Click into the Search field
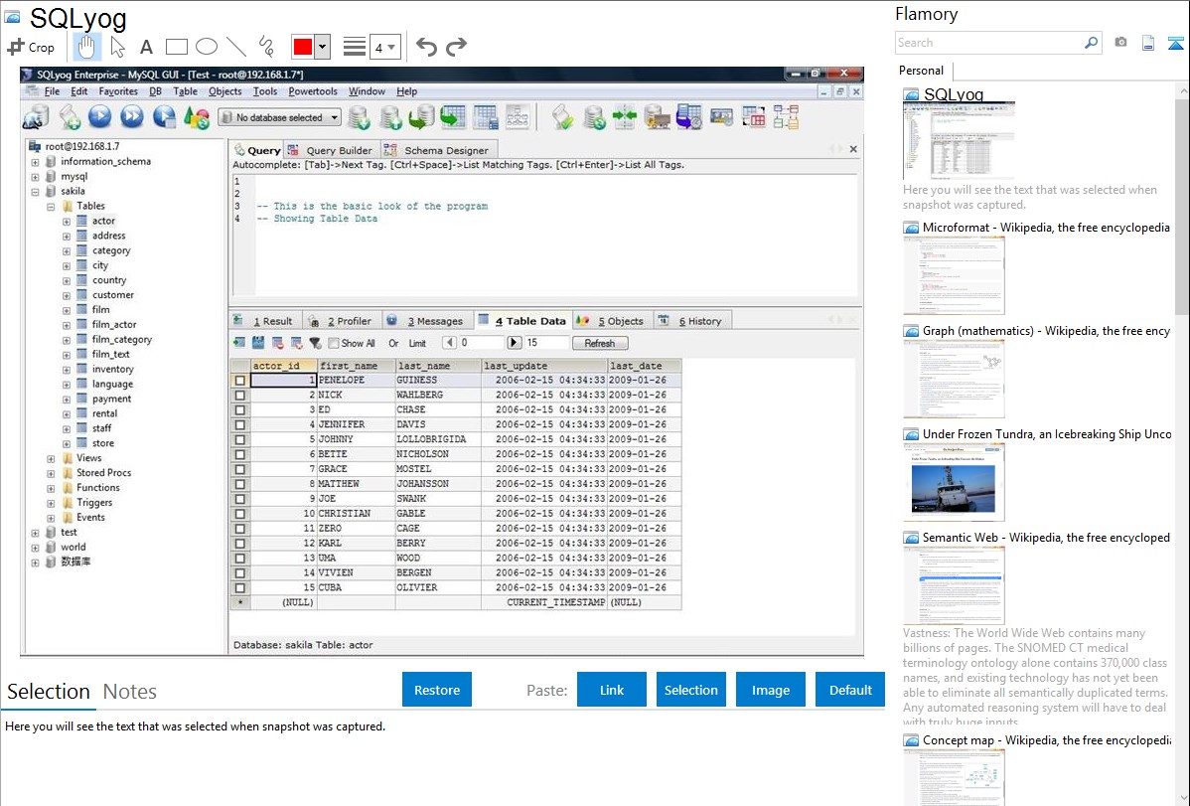This screenshot has width=1190, height=806. (x=988, y=43)
